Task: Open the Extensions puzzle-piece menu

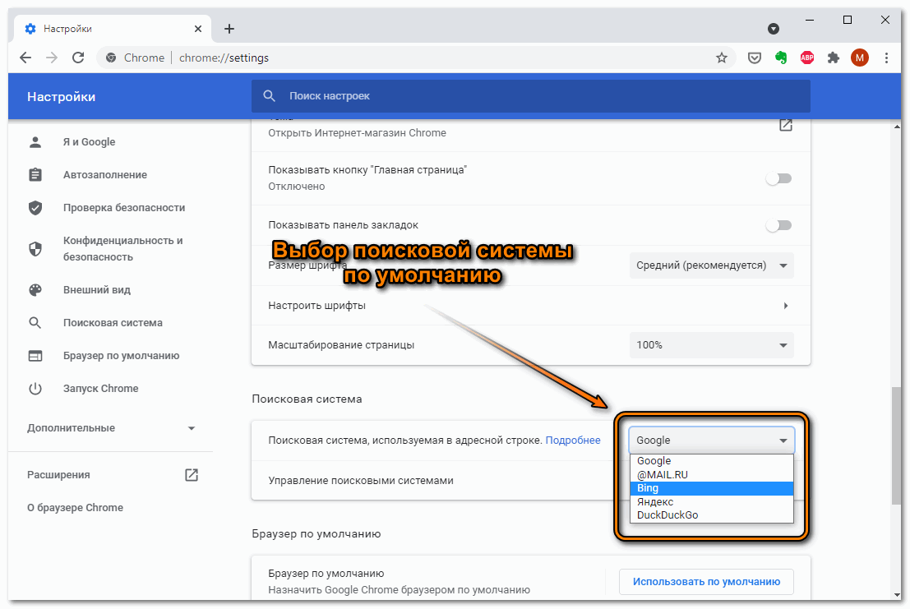Action: click(x=834, y=58)
